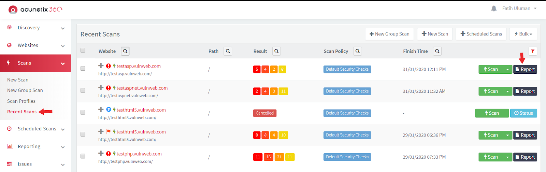Image resolution: width=546 pixels, height=172 pixels.
Task: Open the notifications bell icon
Action: [494, 9]
